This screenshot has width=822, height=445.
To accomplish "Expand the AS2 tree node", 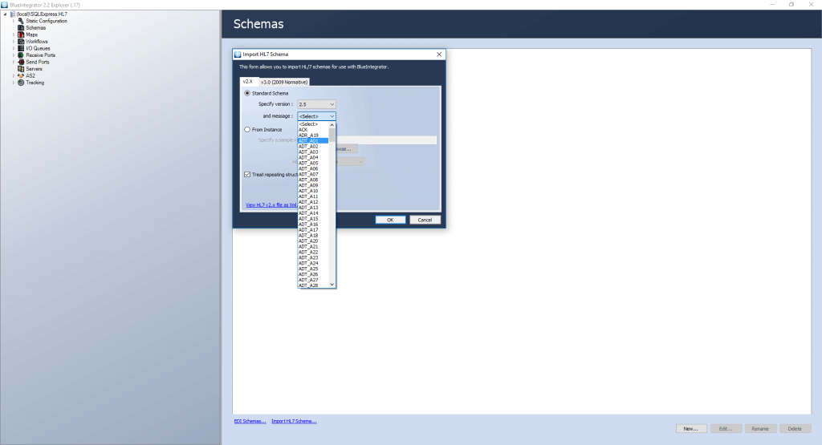I will [14, 75].
